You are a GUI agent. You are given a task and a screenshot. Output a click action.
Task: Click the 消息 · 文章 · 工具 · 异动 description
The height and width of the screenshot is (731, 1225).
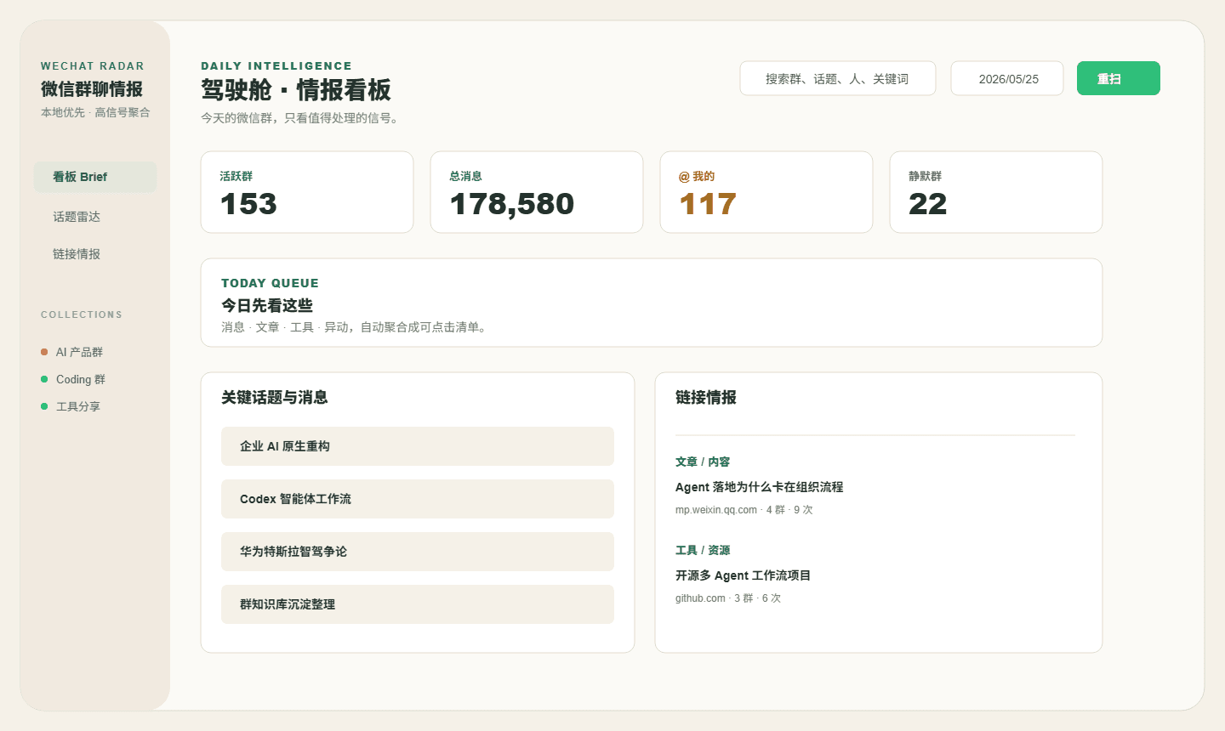tap(356, 327)
